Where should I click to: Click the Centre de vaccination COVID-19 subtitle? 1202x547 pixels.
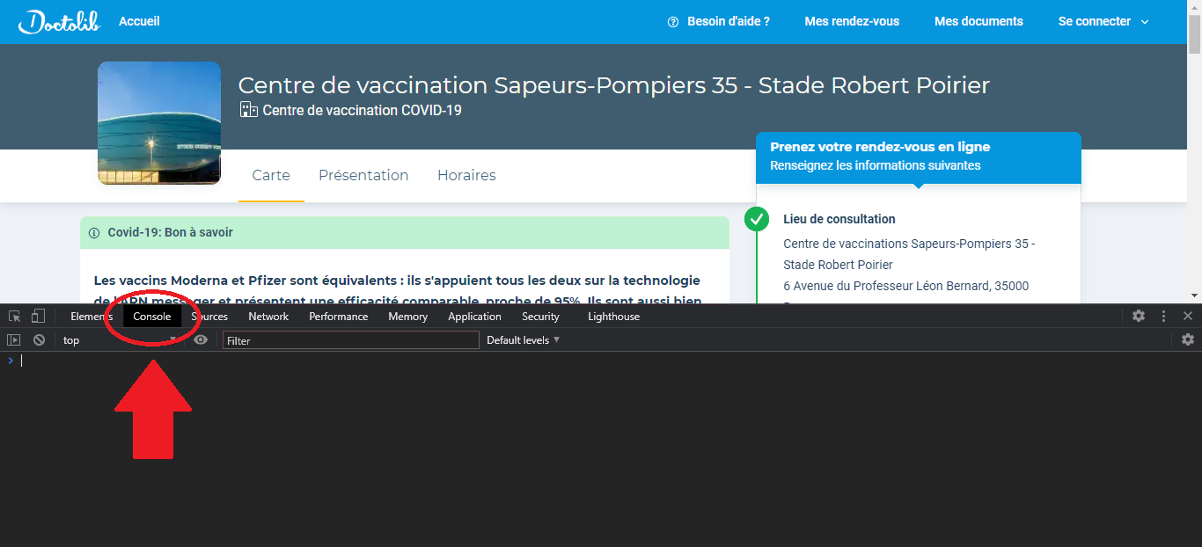(x=363, y=111)
